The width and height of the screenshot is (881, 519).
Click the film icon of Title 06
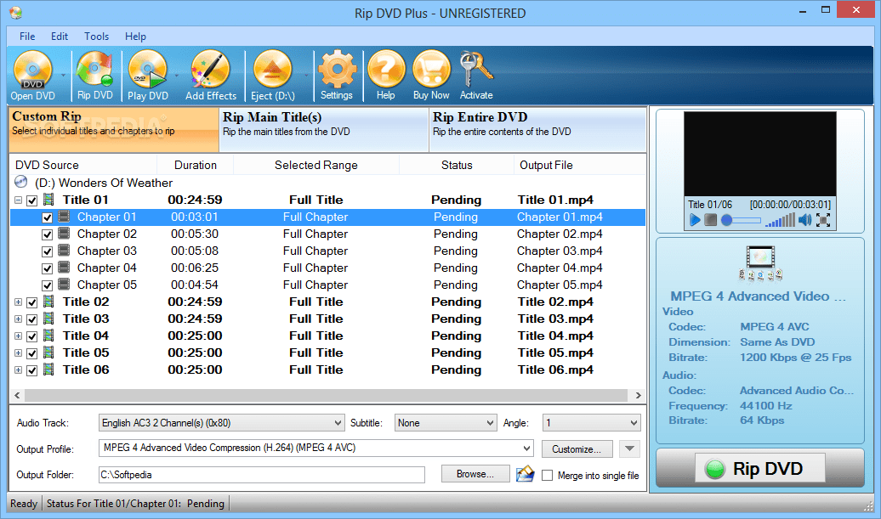click(48, 370)
